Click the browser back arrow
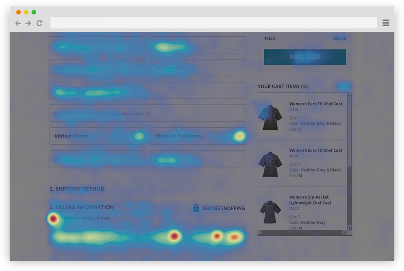Image resolution: width=404 pixels, height=271 pixels. pyautogui.click(x=18, y=23)
